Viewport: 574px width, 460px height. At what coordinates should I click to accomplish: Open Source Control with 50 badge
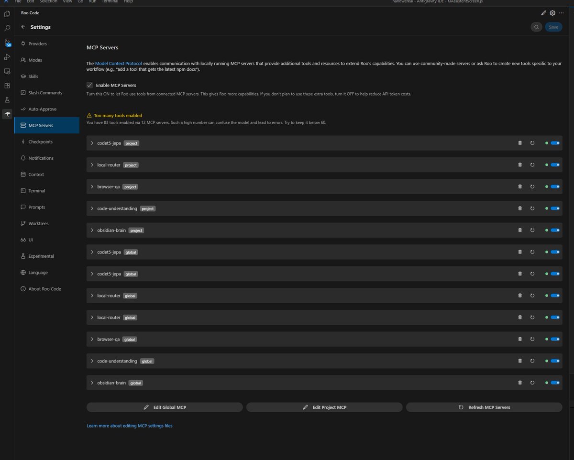[x=7, y=43]
